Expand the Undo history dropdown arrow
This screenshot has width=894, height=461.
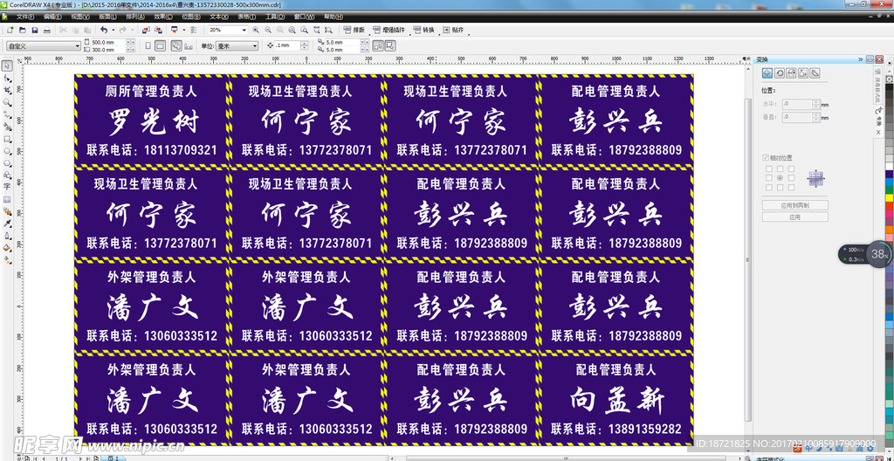113,30
